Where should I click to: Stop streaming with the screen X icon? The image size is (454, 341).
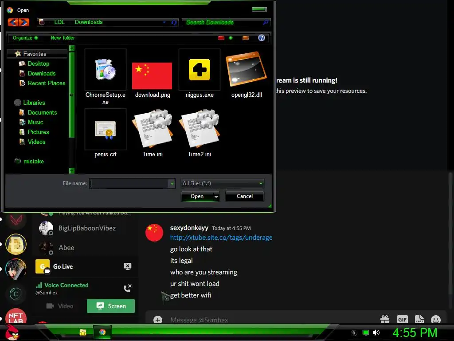127,266
